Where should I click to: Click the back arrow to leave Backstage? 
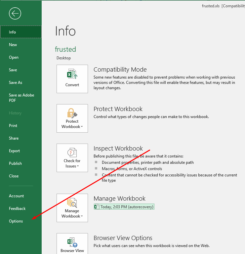click(15, 14)
